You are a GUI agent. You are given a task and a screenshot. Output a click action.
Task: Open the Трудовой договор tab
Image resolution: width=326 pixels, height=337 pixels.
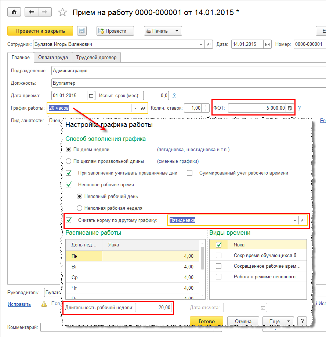pyautogui.click(x=96, y=58)
